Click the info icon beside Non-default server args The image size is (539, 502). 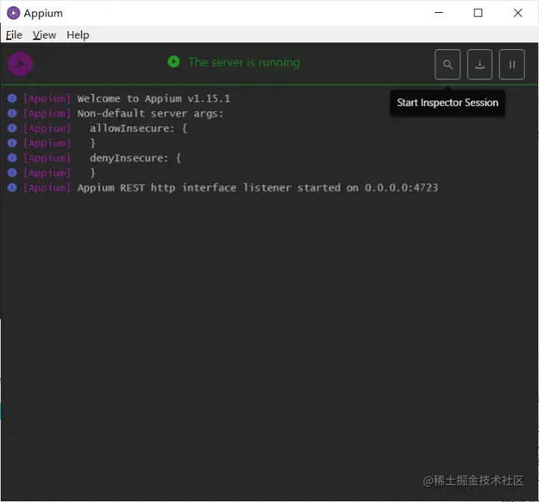(x=12, y=113)
